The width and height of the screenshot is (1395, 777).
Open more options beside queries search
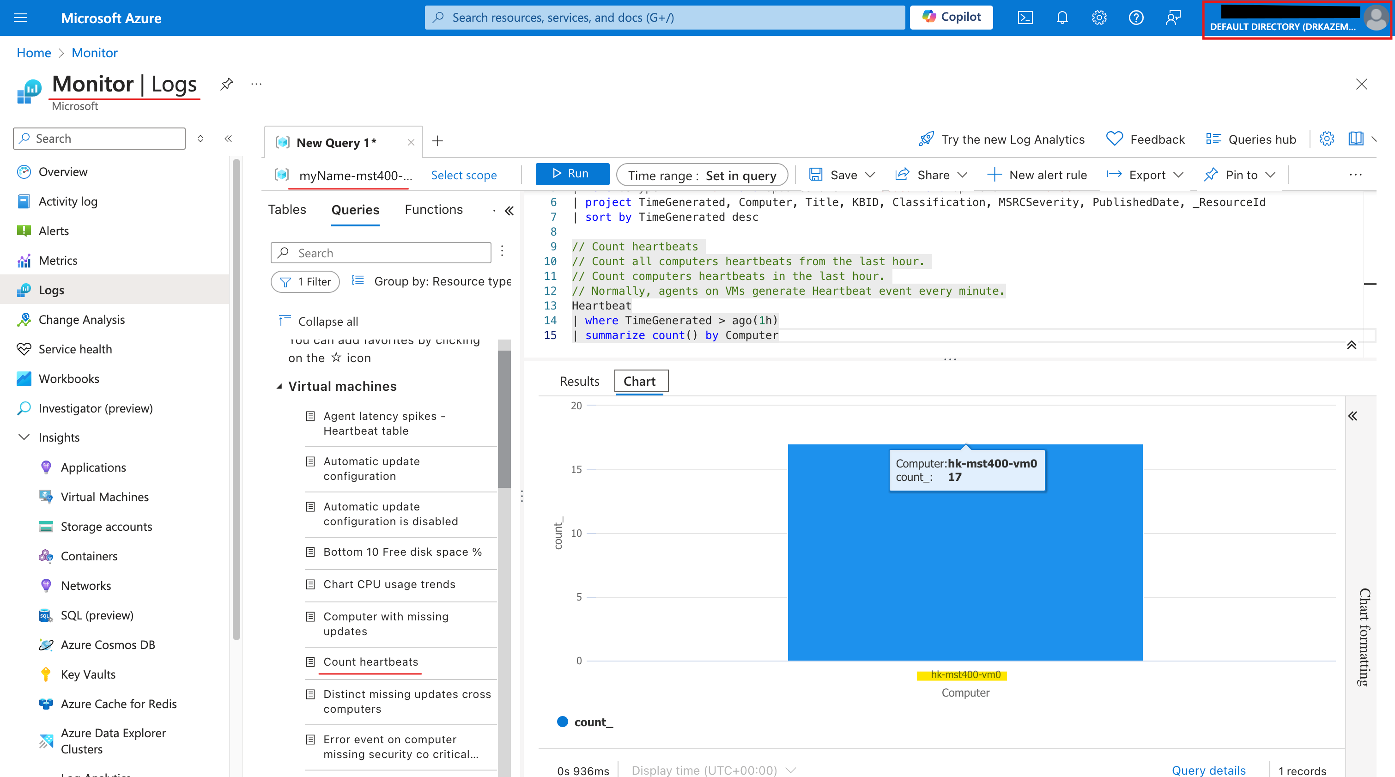click(502, 251)
